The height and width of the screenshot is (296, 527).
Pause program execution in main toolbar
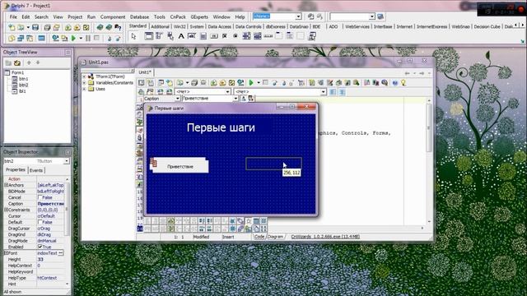(x=88, y=39)
